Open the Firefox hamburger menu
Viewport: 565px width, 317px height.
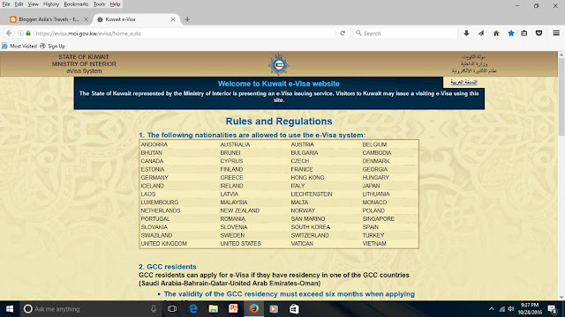556,33
